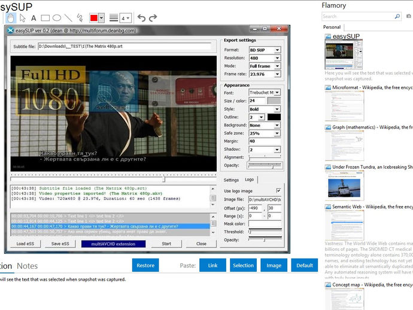Click the line thickness icon
Viewport: 413px width, 310px height.
coord(114,18)
